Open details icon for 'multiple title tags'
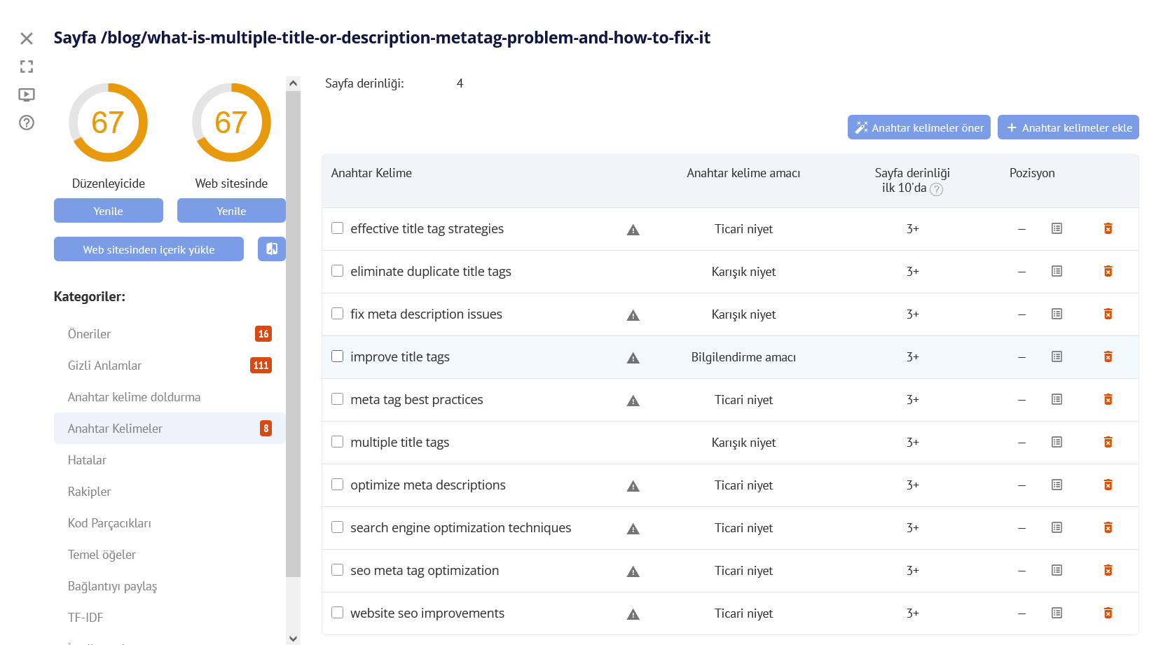The image size is (1149, 645). coord(1057,442)
